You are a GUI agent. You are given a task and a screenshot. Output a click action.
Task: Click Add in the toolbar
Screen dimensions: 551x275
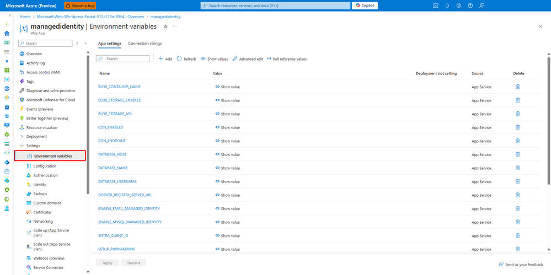coord(165,59)
